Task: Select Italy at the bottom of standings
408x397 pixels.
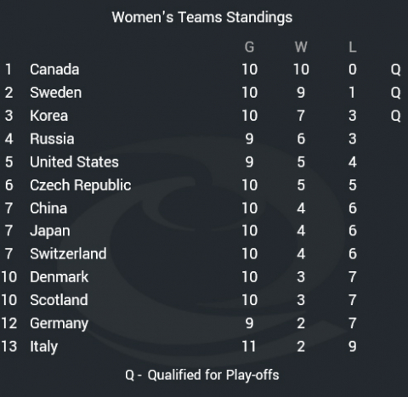Action: [x=43, y=347]
